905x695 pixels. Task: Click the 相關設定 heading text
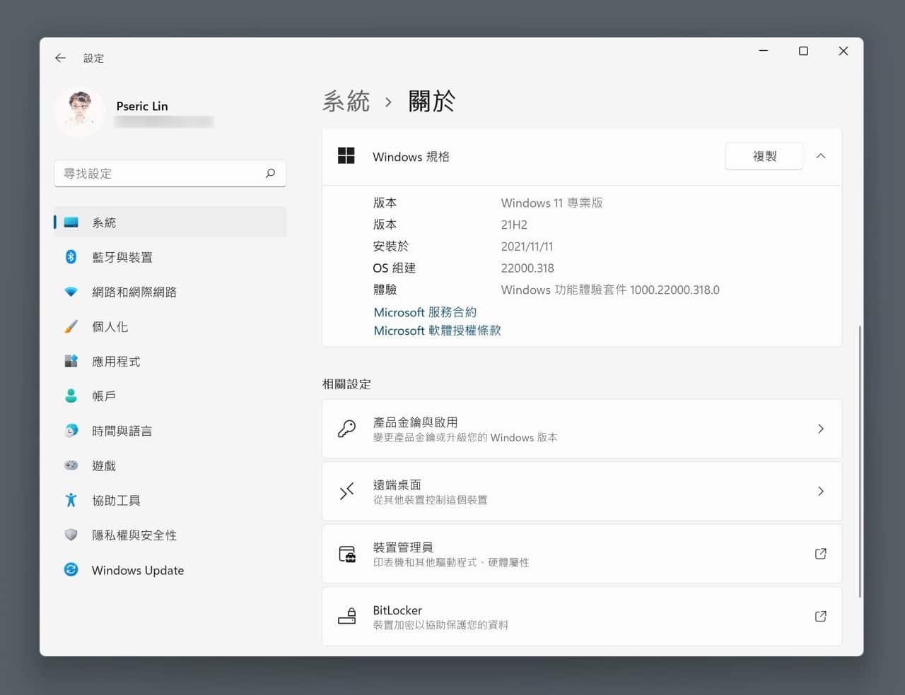[346, 384]
